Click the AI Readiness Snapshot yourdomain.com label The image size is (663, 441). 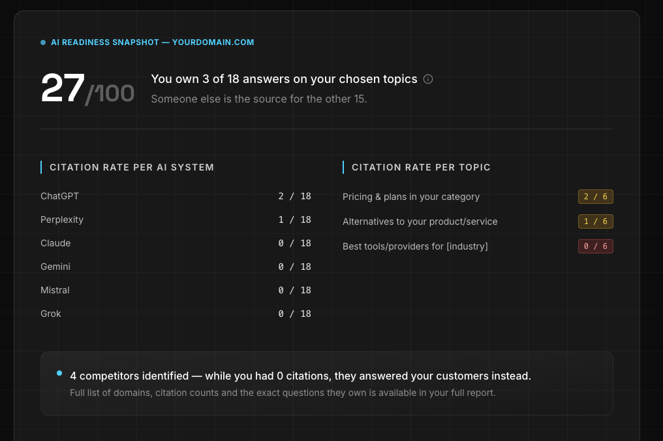coord(152,42)
